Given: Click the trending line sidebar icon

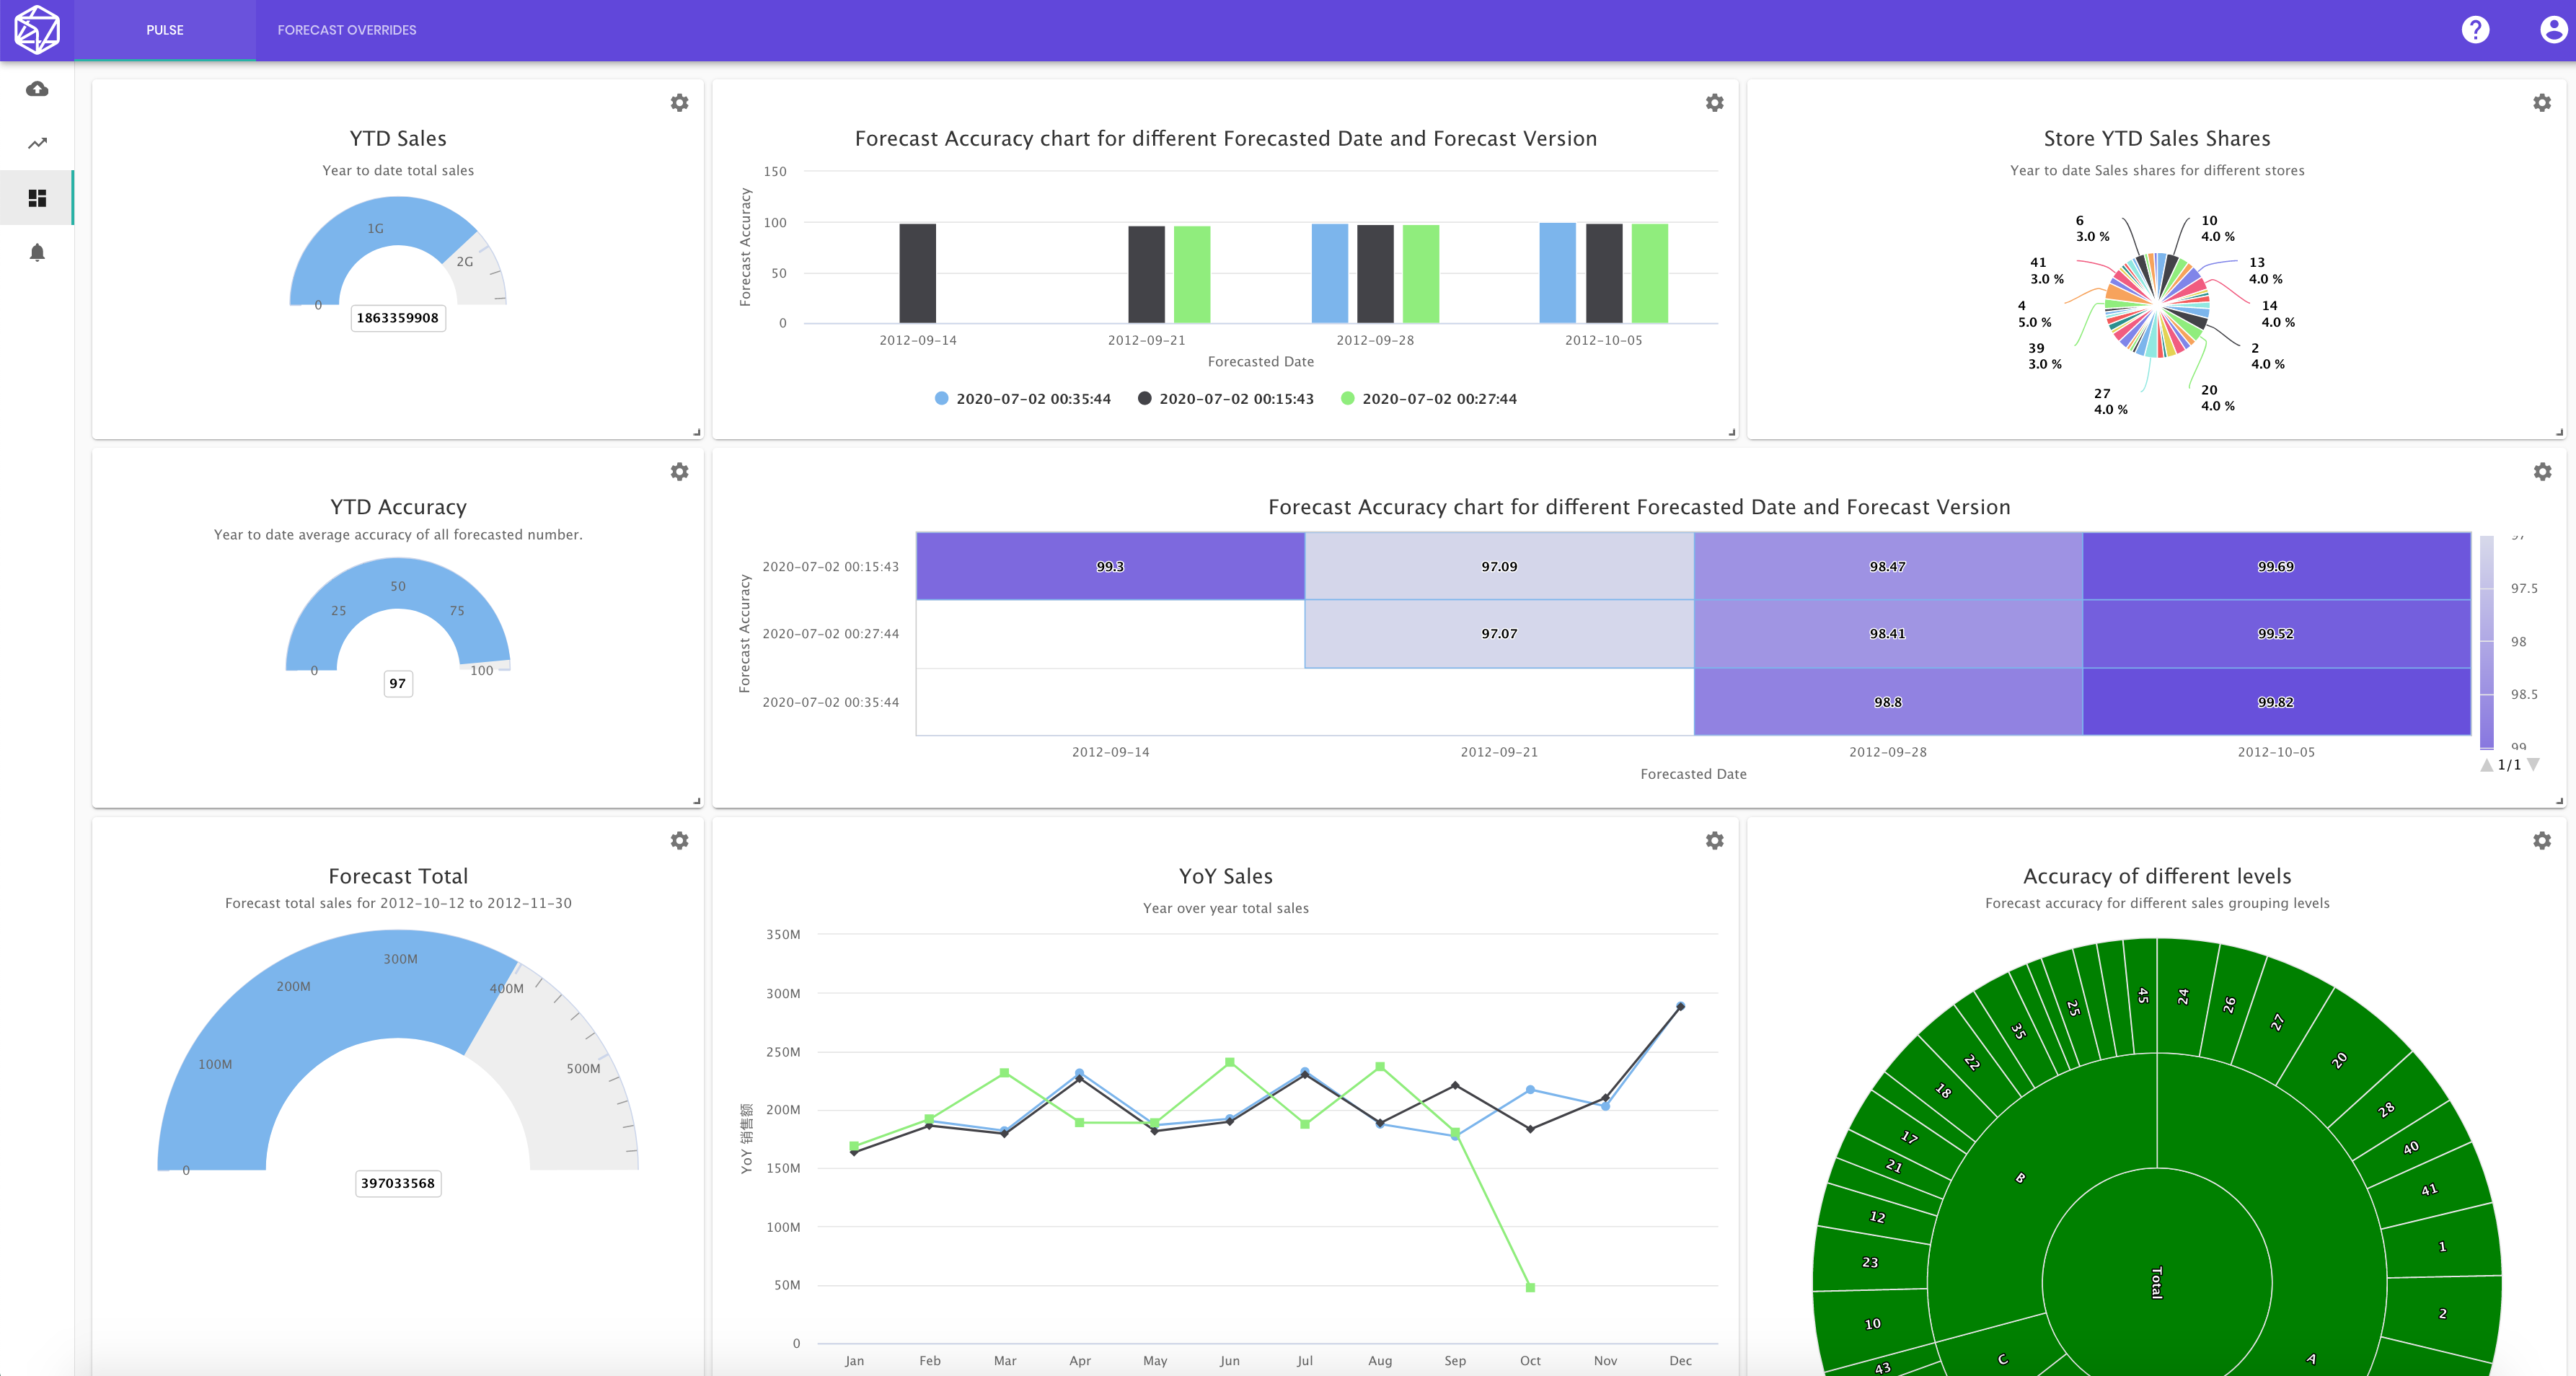Looking at the screenshot, I should [37, 143].
